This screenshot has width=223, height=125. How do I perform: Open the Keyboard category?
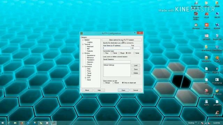[90, 47]
